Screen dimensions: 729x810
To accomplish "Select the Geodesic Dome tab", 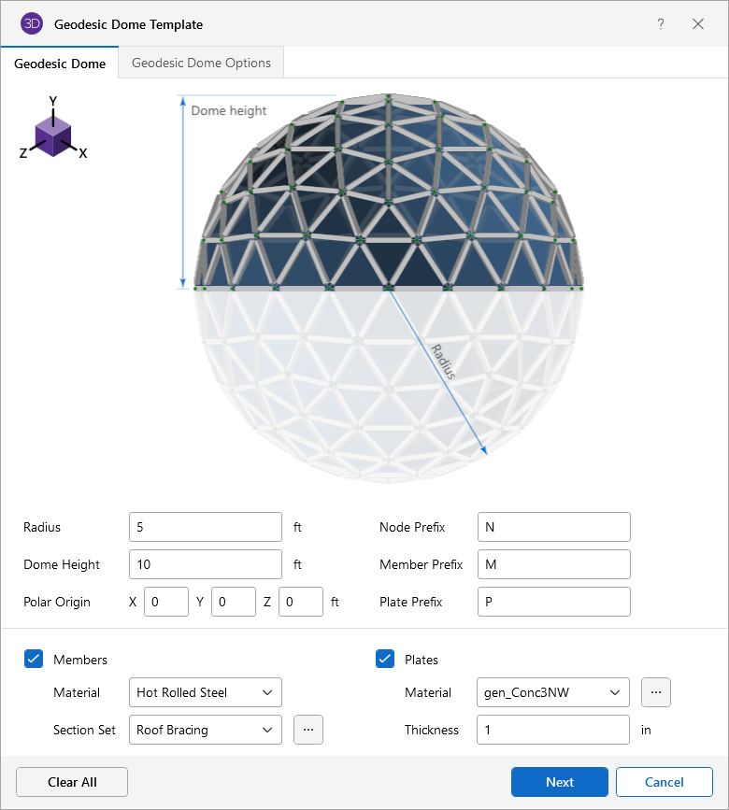I will point(60,64).
